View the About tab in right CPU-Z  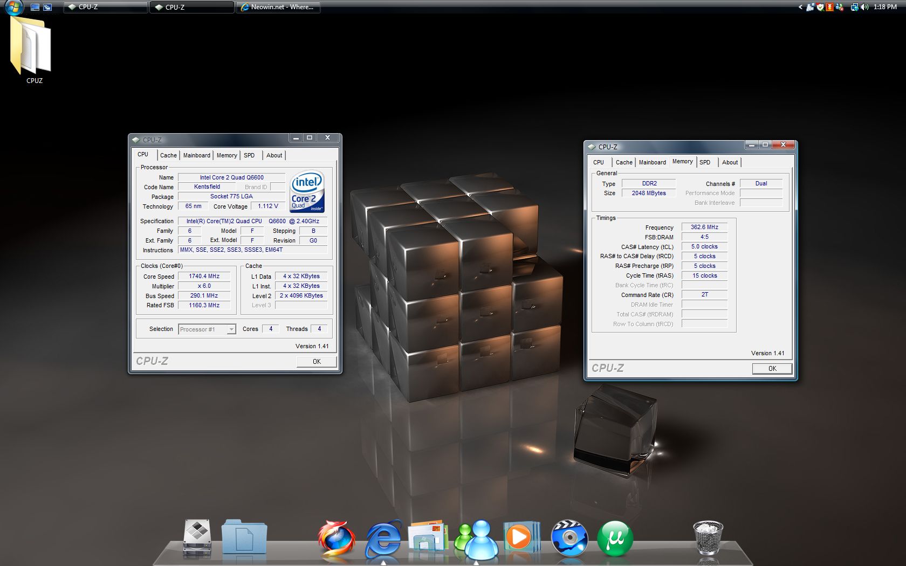[x=730, y=162]
